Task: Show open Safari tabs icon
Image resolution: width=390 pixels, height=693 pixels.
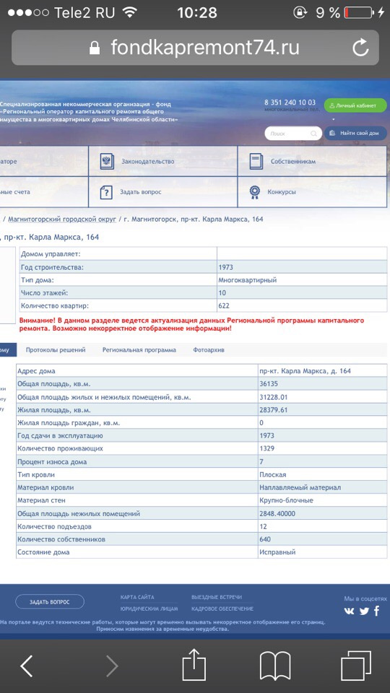Action: click(356, 666)
